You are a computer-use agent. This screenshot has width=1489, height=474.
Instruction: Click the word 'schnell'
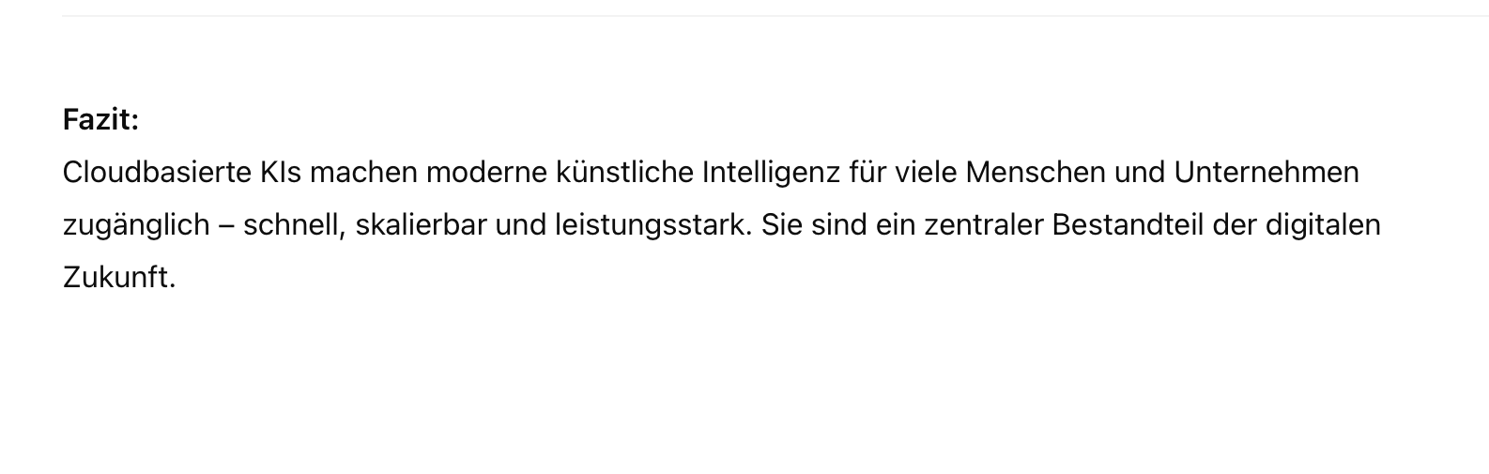tap(295, 225)
